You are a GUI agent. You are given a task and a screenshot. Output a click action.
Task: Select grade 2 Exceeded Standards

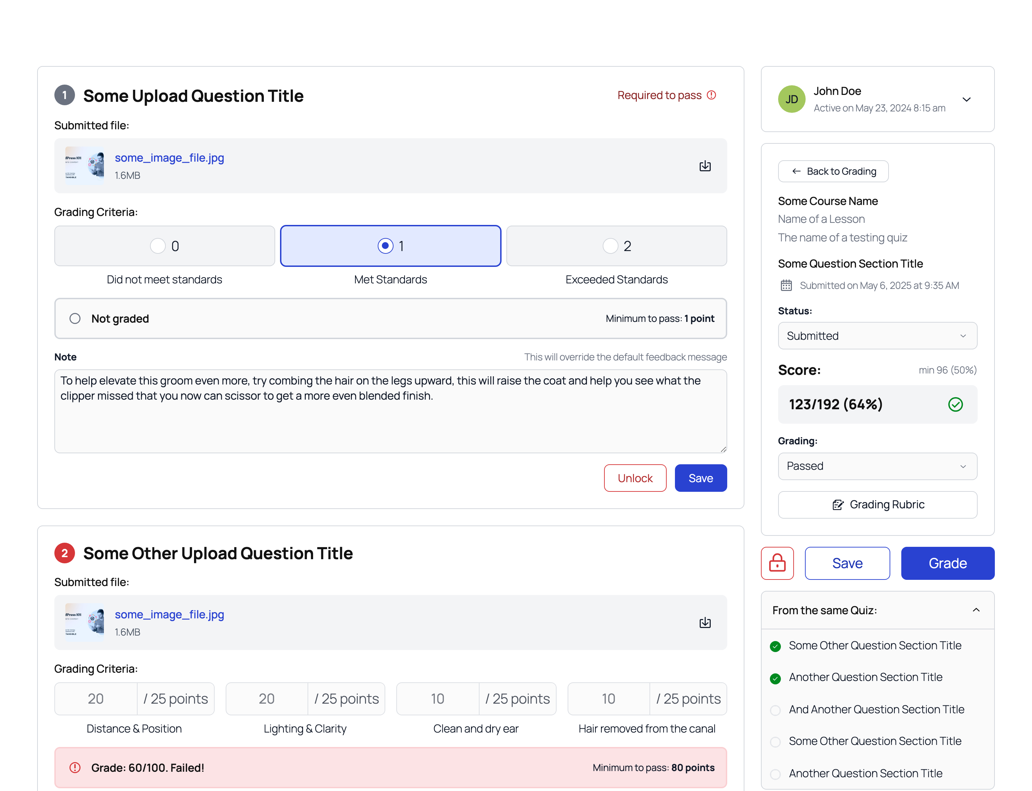point(616,246)
